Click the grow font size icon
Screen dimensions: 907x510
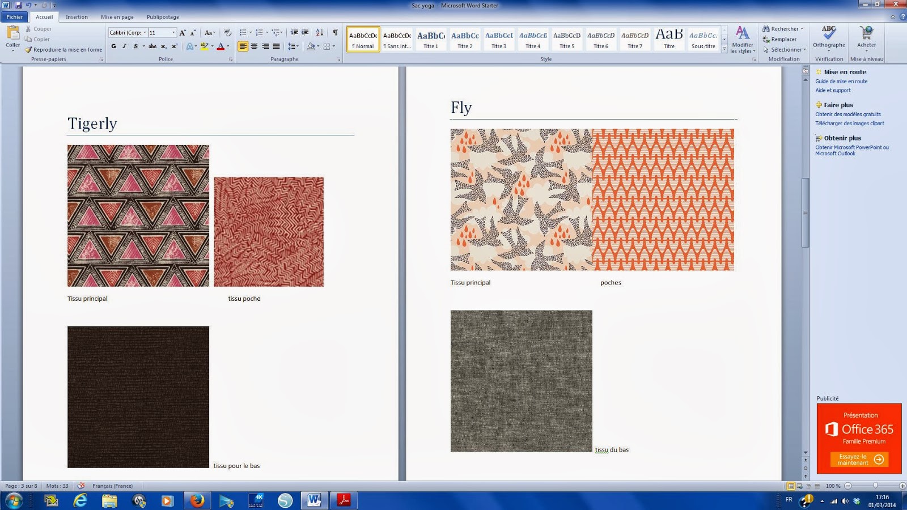point(183,33)
